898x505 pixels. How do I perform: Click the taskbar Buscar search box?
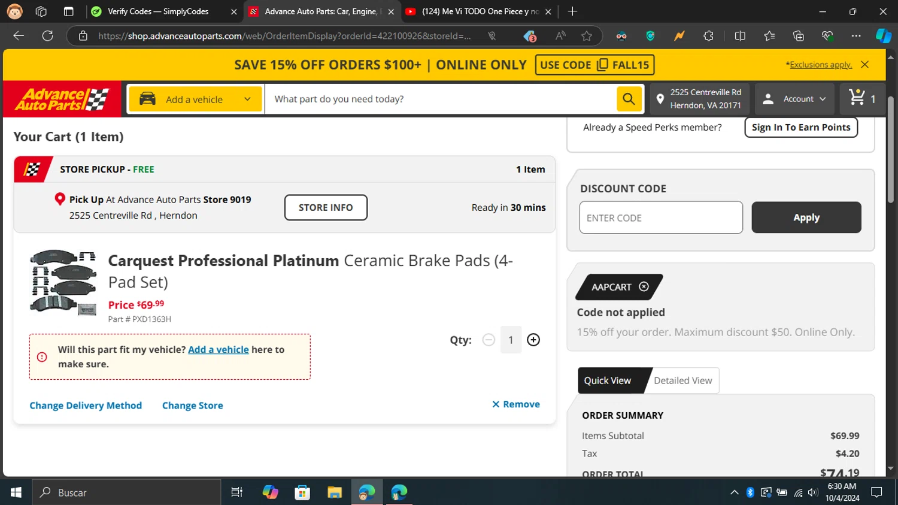pyautogui.click(x=126, y=492)
